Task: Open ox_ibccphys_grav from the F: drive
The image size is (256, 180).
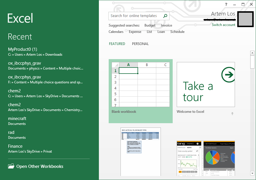Action: pyautogui.click(x=49, y=79)
